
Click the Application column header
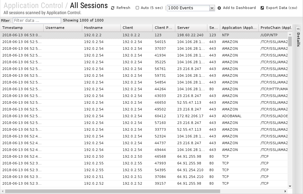click(239, 28)
